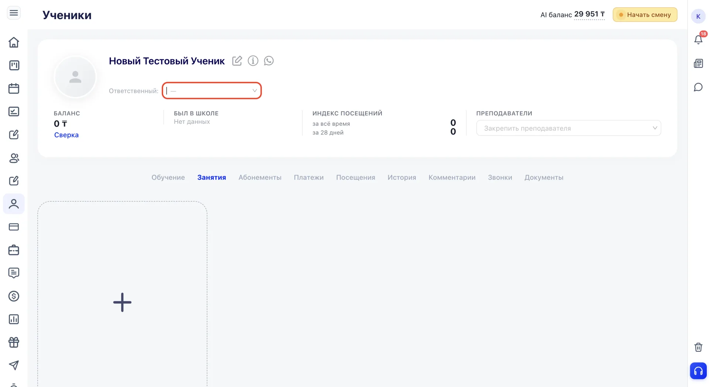Viewport: 709px width, 387px height.
Task: Open the hamburger menu
Action: coord(14,13)
